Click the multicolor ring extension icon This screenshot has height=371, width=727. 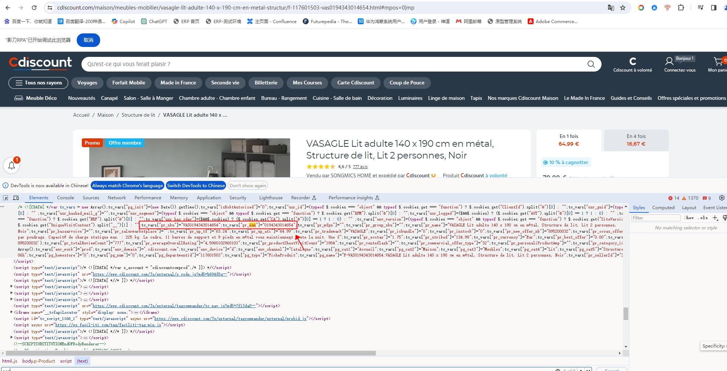click(x=641, y=8)
